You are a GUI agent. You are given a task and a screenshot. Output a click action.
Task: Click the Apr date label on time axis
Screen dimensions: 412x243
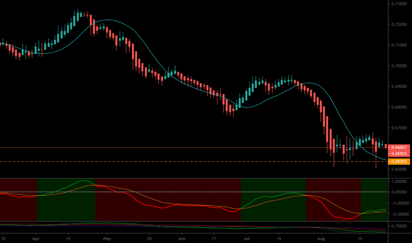[36, 239]
